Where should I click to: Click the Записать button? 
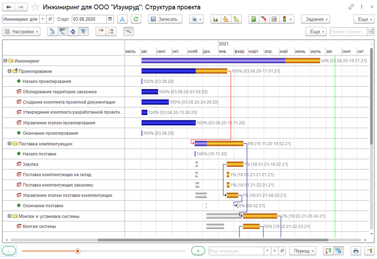165,19
